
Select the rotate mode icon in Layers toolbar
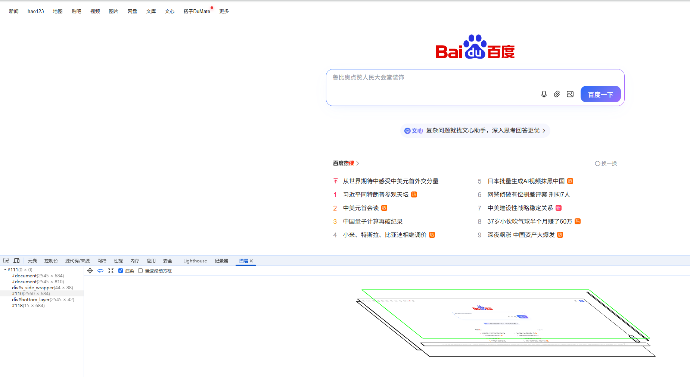[100, 271]
